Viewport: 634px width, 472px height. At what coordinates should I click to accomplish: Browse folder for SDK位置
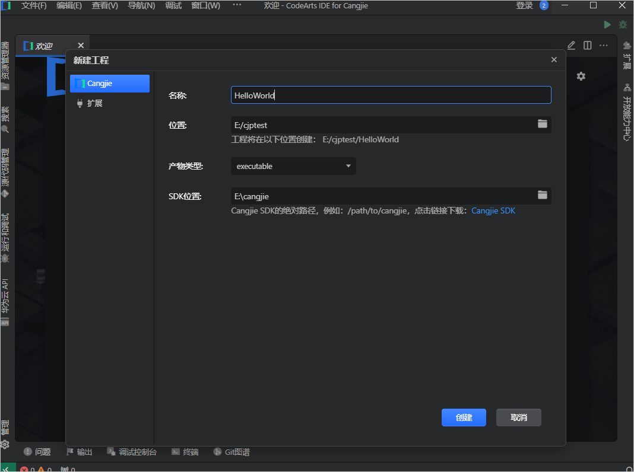(542, 195)
